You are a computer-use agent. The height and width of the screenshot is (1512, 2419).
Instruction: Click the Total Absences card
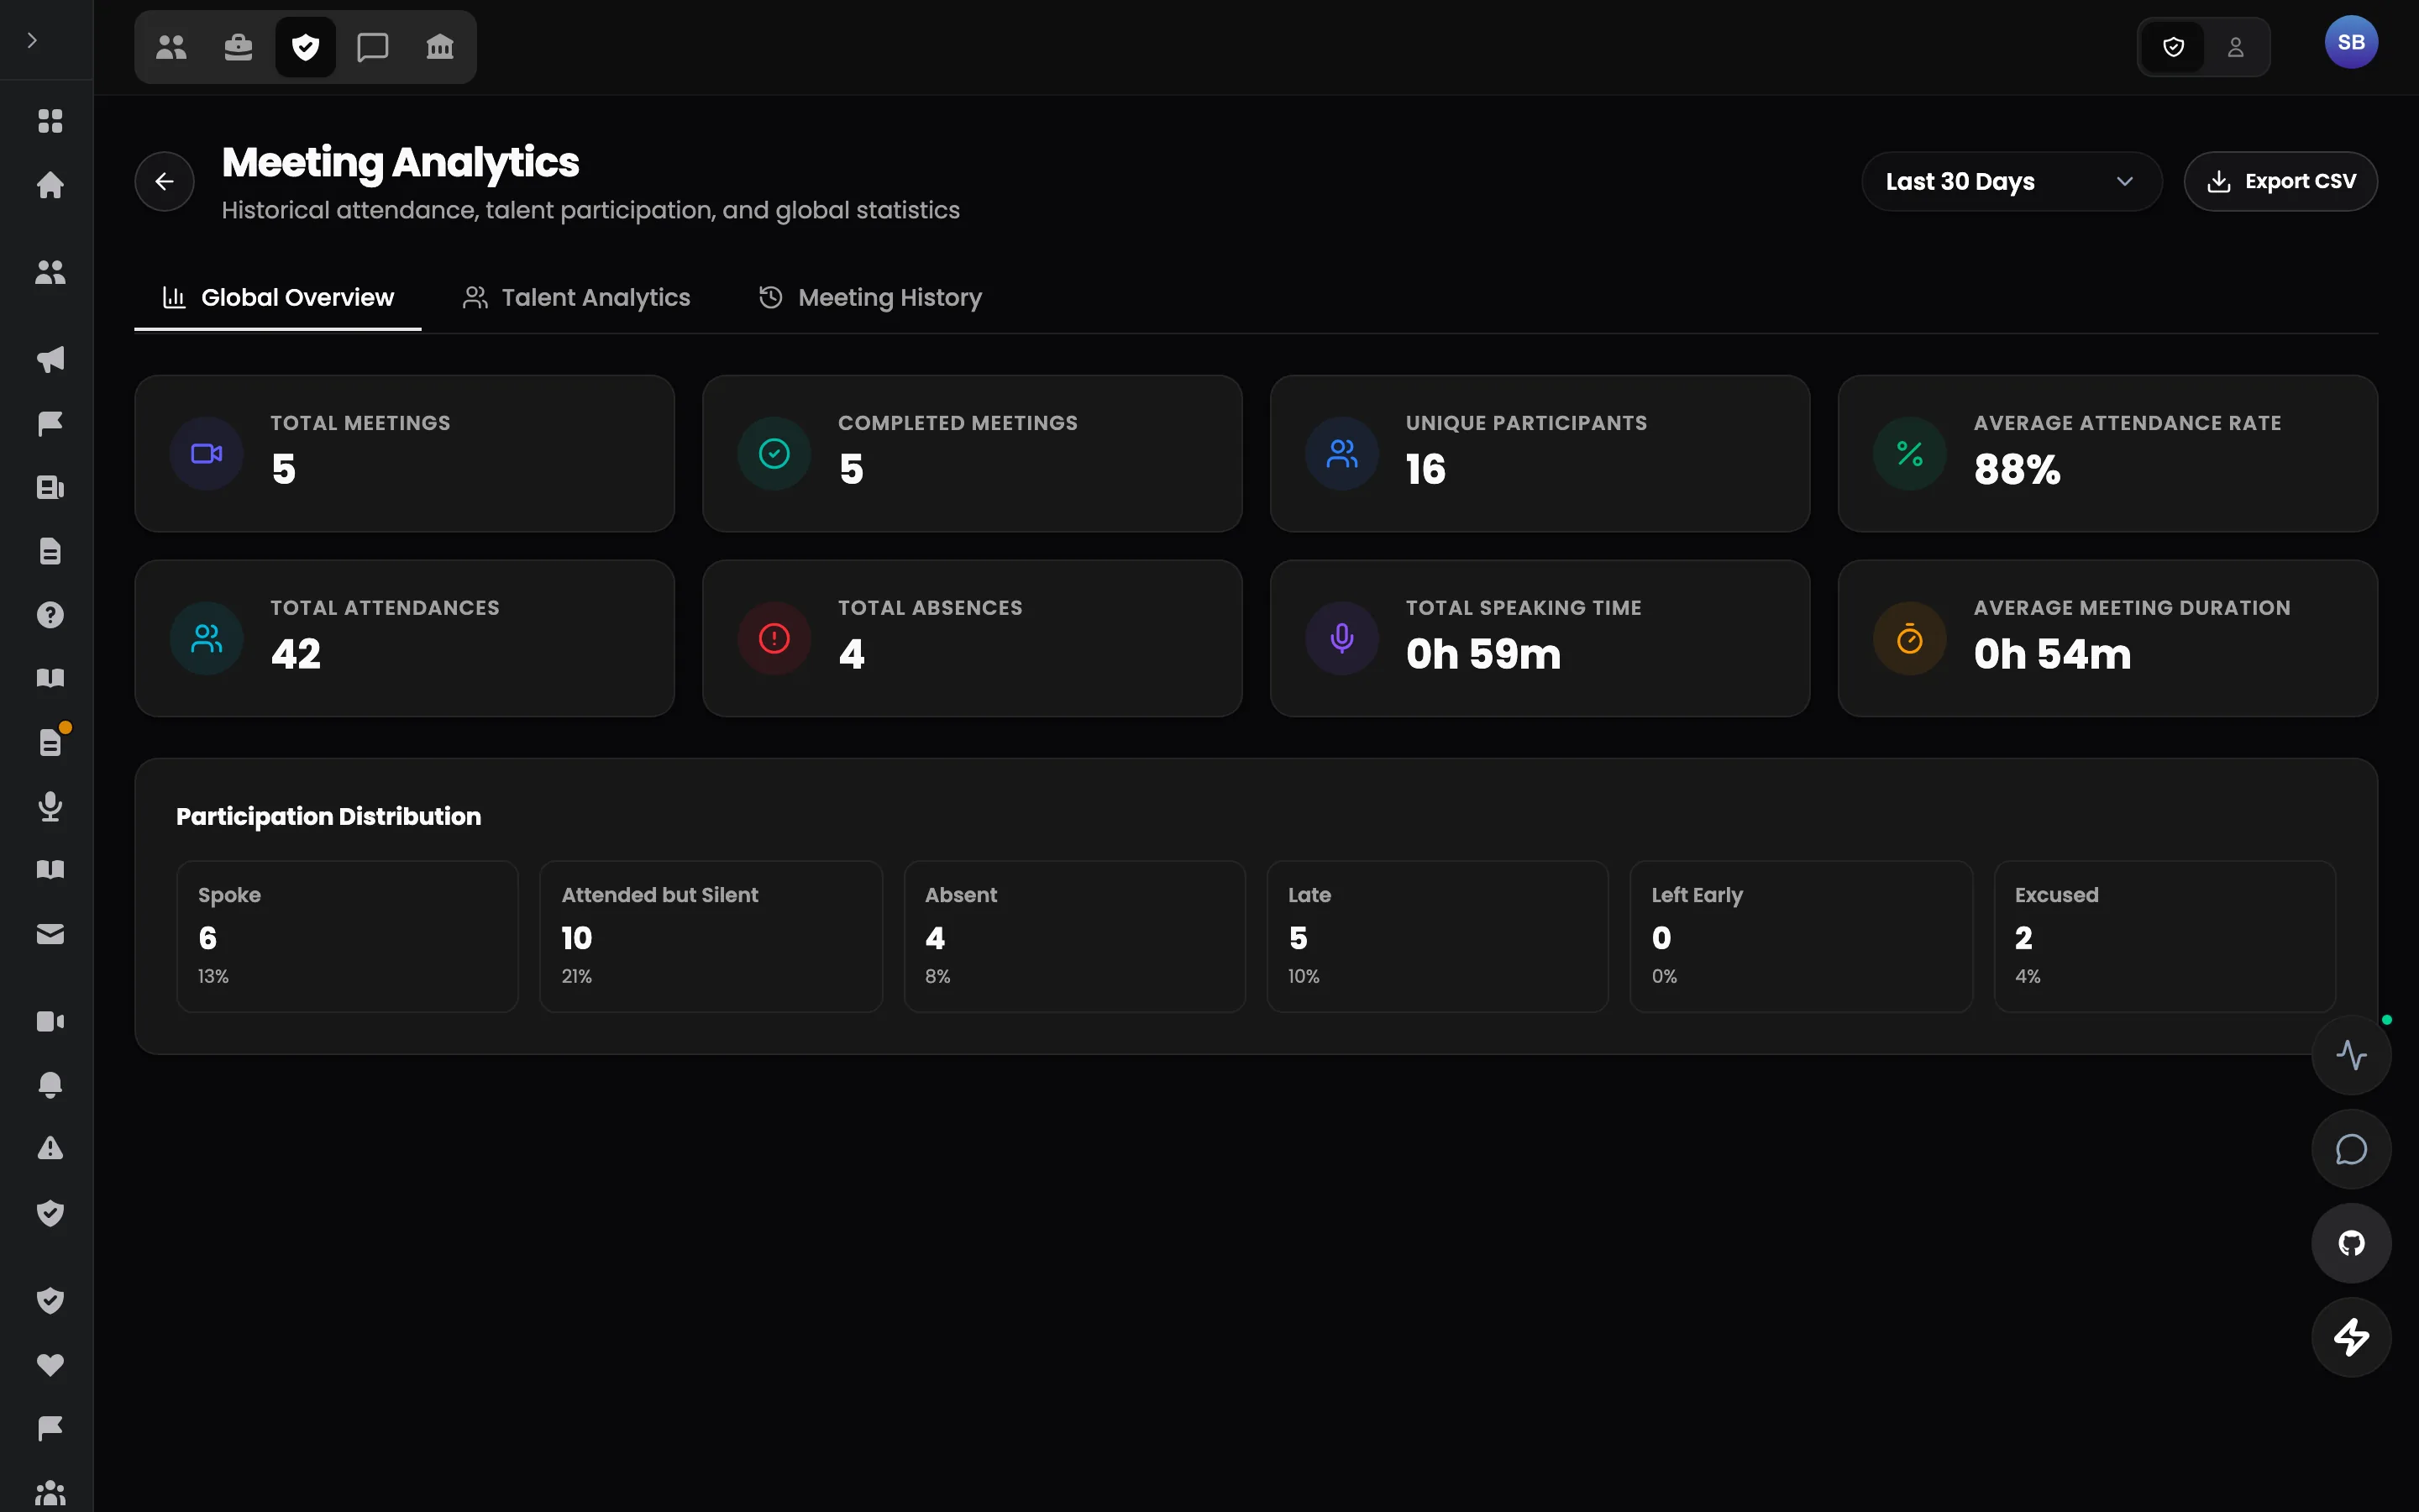[x=973, y=638]
